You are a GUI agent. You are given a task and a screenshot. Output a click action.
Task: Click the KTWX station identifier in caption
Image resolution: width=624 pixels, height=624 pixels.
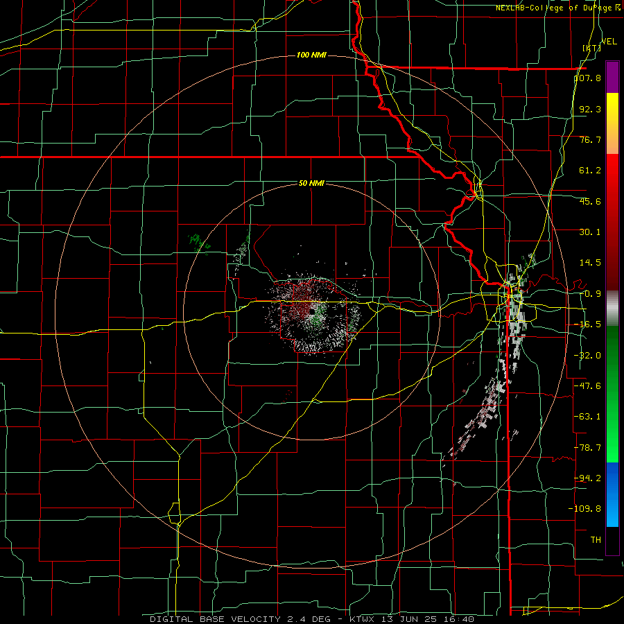363,619
